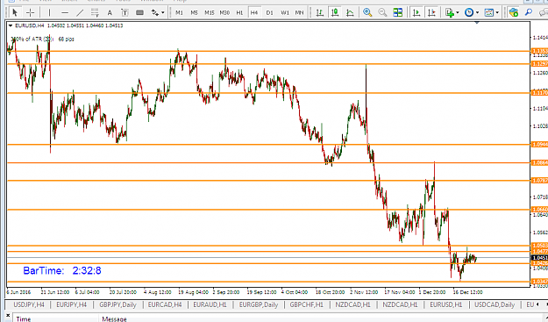Click the Message column header
Screen dimensions: 548x322
pos(114,318)
